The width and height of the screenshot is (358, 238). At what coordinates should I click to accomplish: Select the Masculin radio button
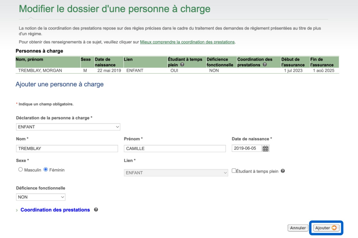click(x=20, y=170)
